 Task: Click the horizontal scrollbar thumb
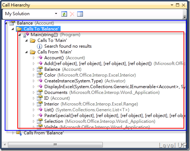(x=56, y=145)
